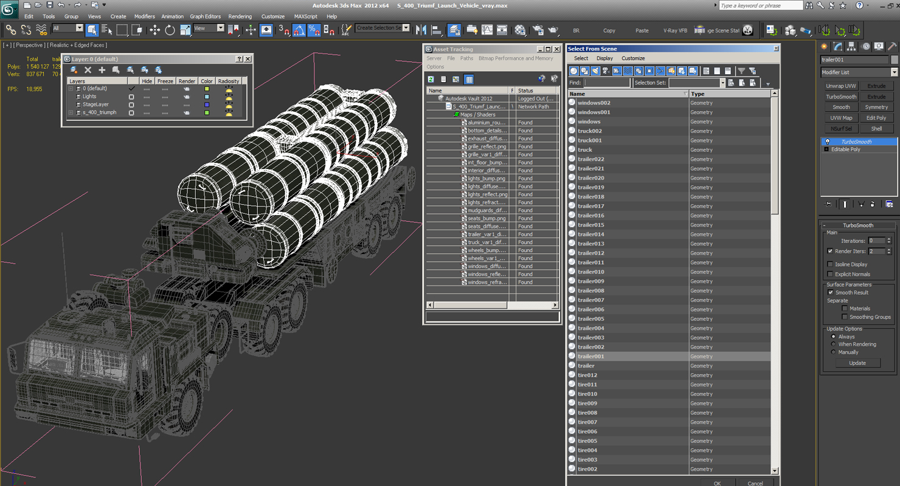This screenshot has height=486, width=900.
Task: Select Manually update option
Action: (834, 352)
